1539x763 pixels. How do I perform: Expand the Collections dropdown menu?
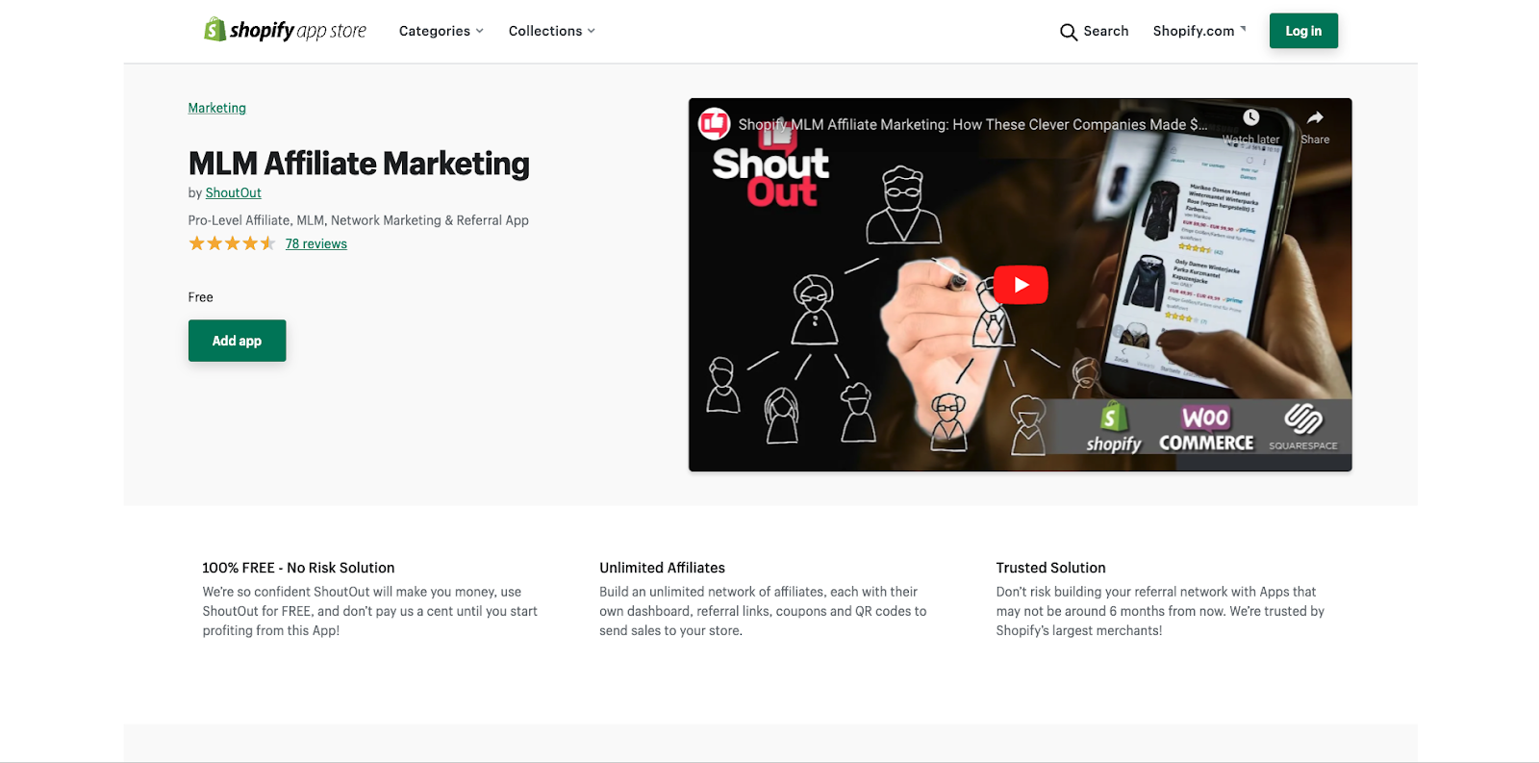tap(552, 31)
